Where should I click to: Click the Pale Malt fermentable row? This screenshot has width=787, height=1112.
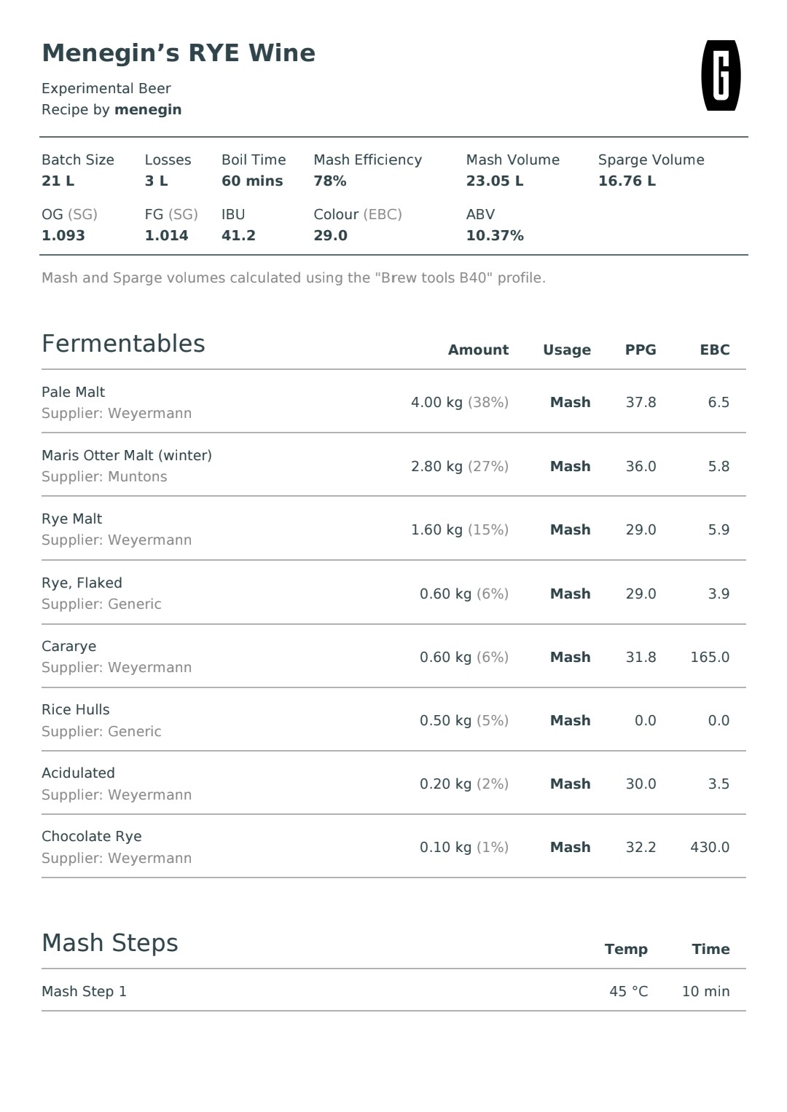393,402
